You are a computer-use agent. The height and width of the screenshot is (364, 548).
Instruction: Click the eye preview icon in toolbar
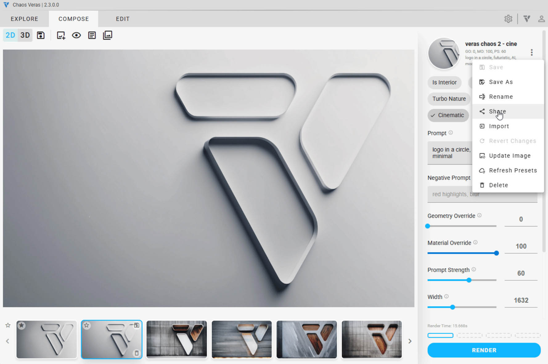(x=76, y=35)
